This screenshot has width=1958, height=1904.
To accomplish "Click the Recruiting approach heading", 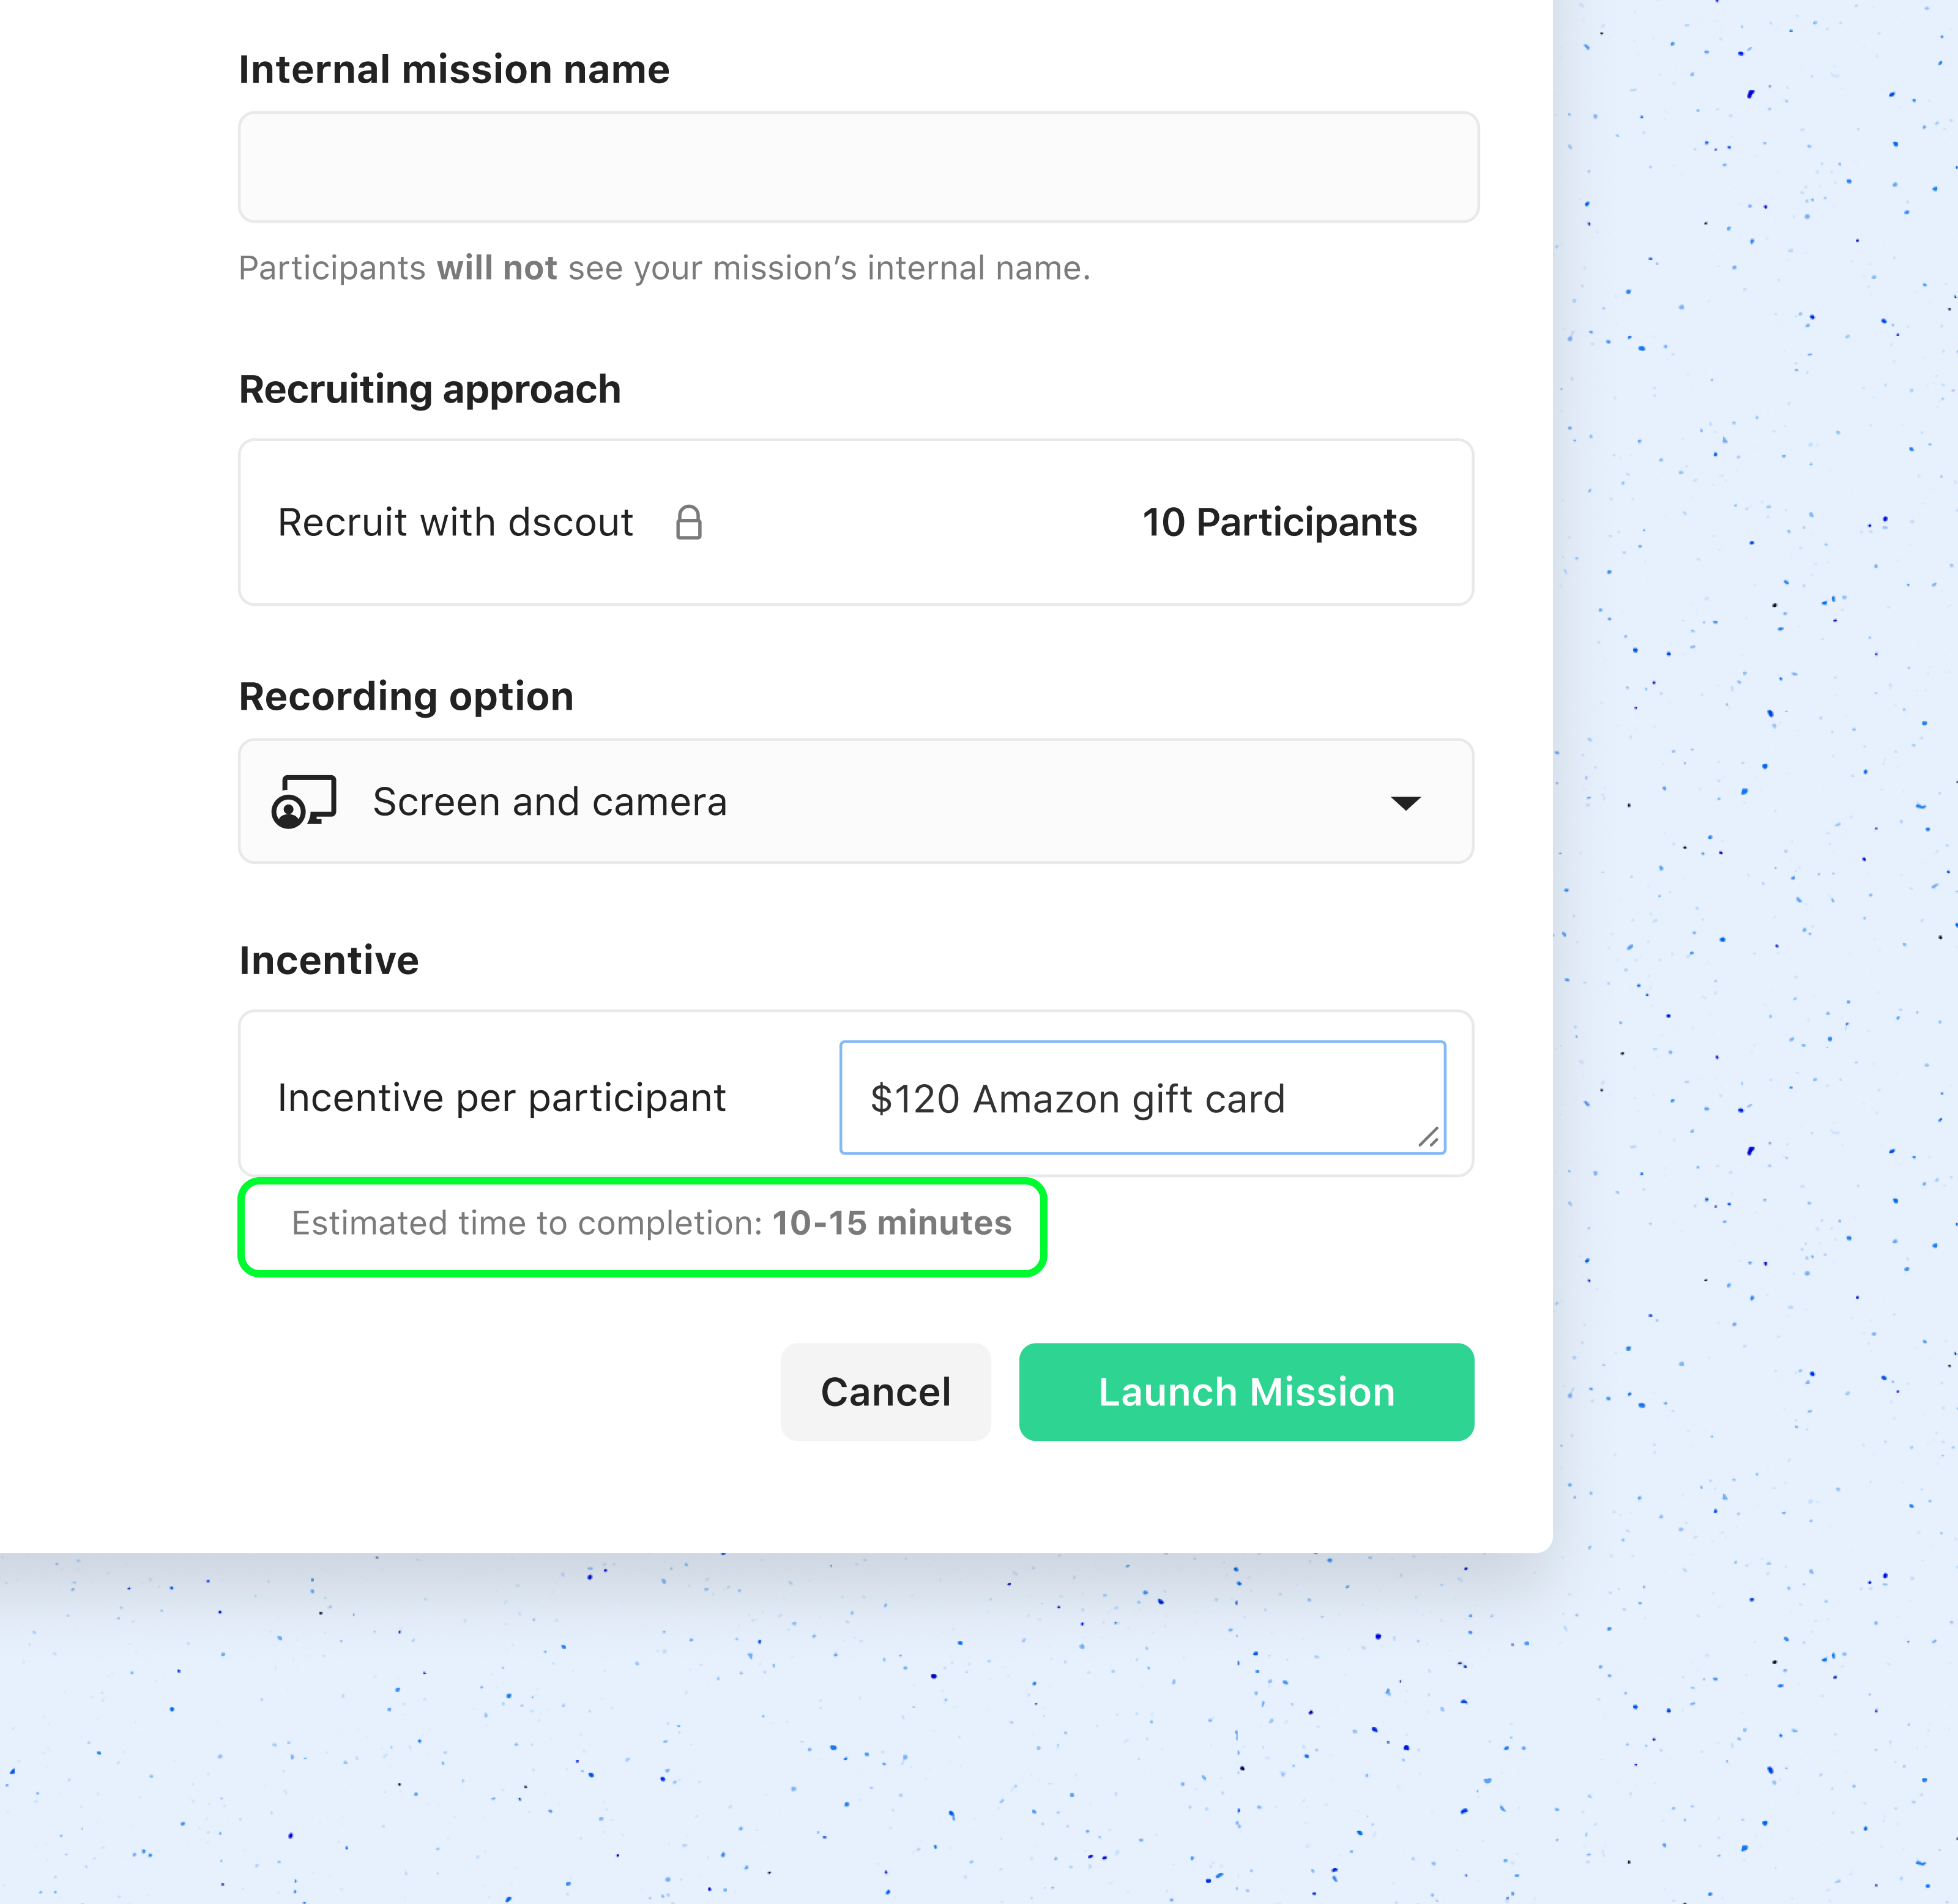I will pyautogui.click(x=430, y=389).
